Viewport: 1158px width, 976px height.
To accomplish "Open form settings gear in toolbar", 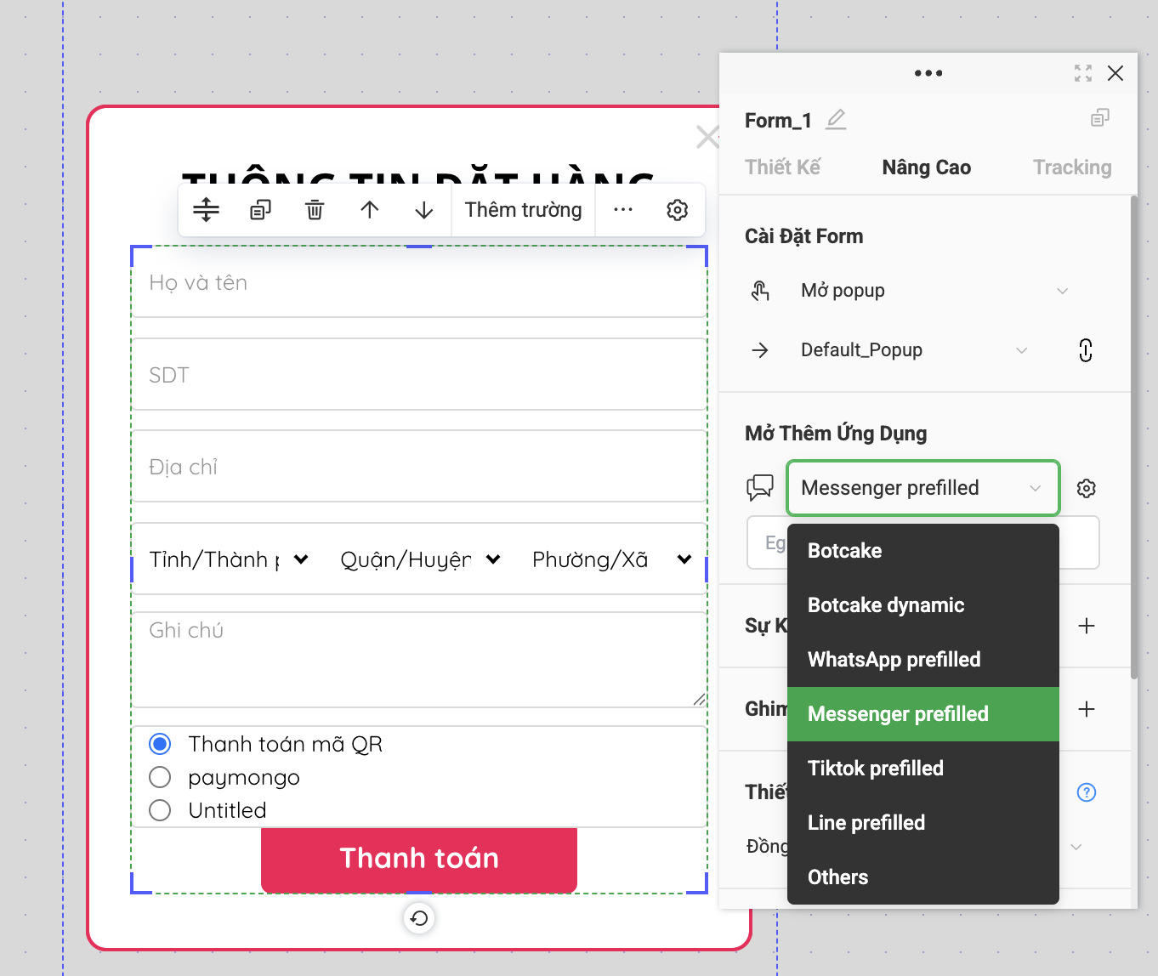I will pyautogui.click(x=677, y=209).
